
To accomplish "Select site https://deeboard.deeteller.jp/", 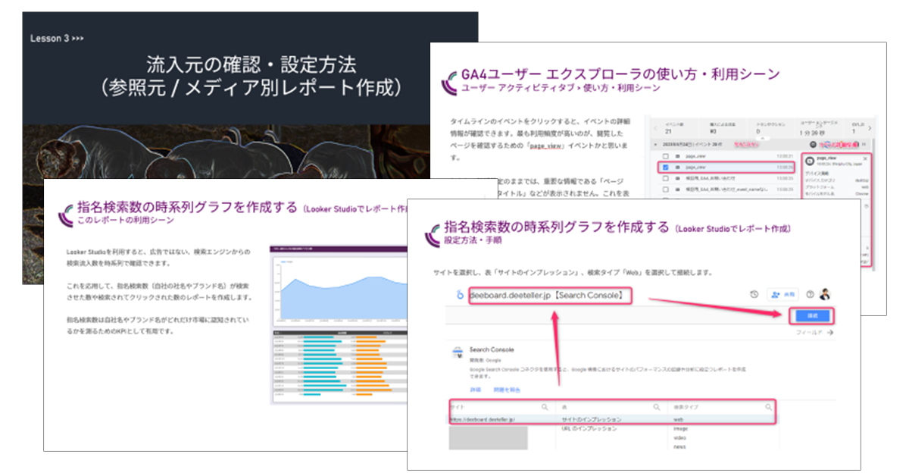I will point(483,419).
